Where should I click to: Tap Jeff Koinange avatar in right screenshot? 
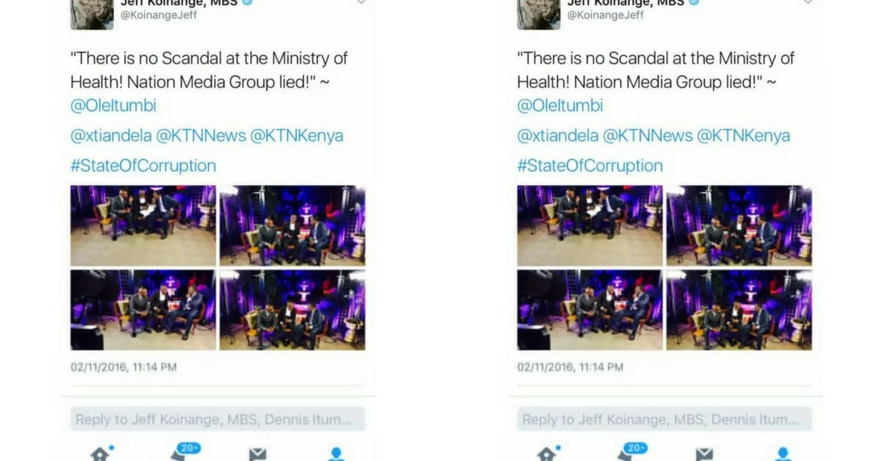coord(539,14)
